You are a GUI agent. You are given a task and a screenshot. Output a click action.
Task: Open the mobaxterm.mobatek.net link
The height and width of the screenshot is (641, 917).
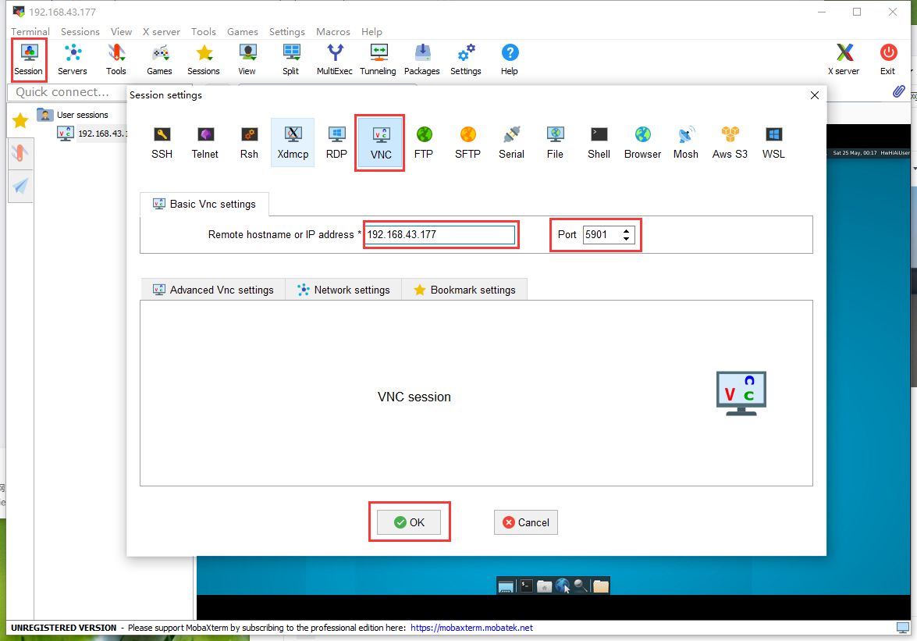click(x=471, y=628)
